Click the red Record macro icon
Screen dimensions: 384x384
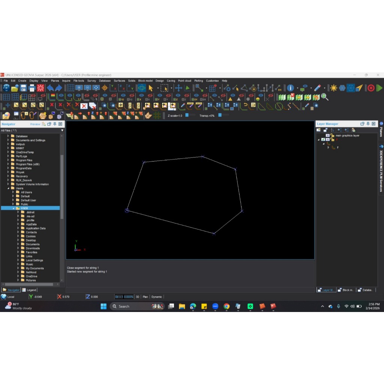pos(371,88)
